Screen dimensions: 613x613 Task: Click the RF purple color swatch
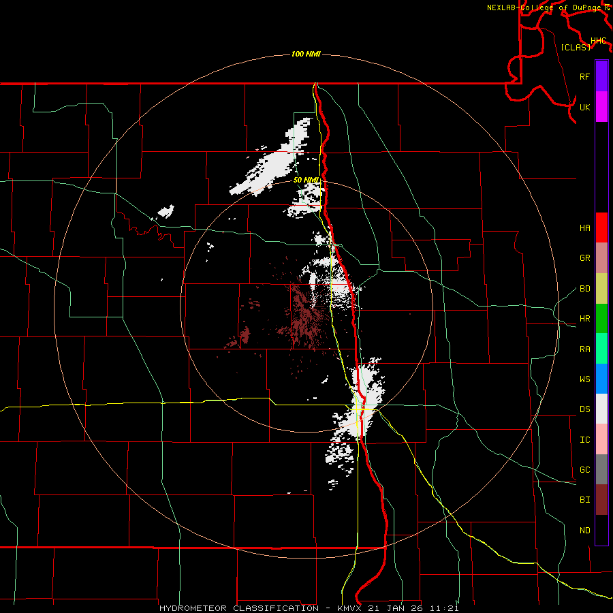tap(601, 76)
